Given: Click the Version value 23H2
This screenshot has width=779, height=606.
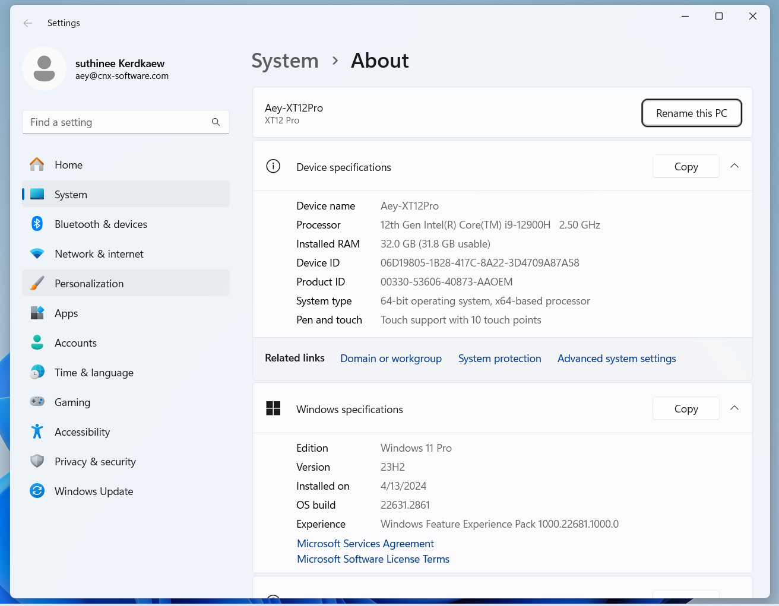Looking at the screenshot, I should (x=392, y=467).
